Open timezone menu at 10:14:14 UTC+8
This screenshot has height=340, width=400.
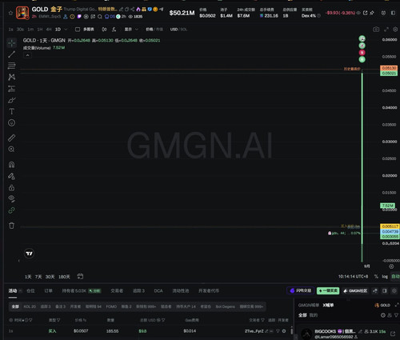[353, 277]
